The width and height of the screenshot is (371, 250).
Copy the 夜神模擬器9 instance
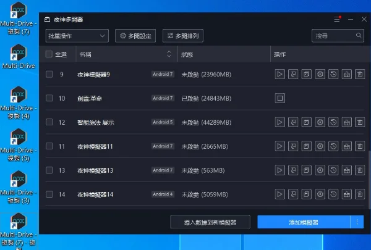tap(307, 74)
